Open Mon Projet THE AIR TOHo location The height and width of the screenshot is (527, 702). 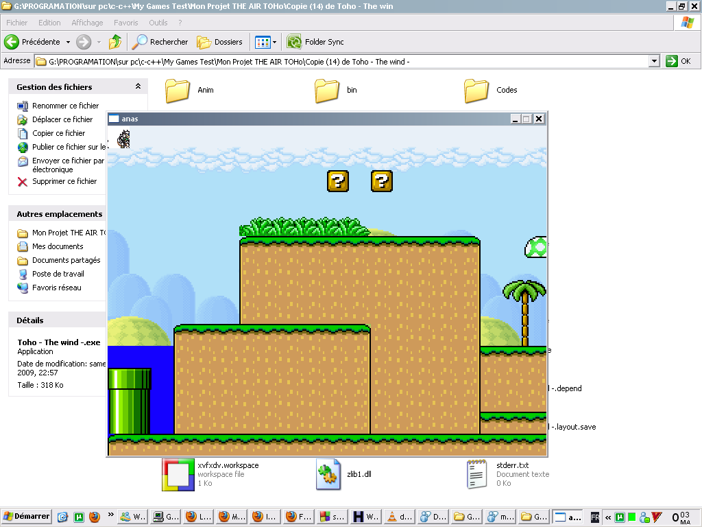(69, 233)
